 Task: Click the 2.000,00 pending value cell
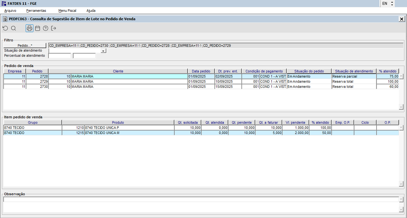296,133
